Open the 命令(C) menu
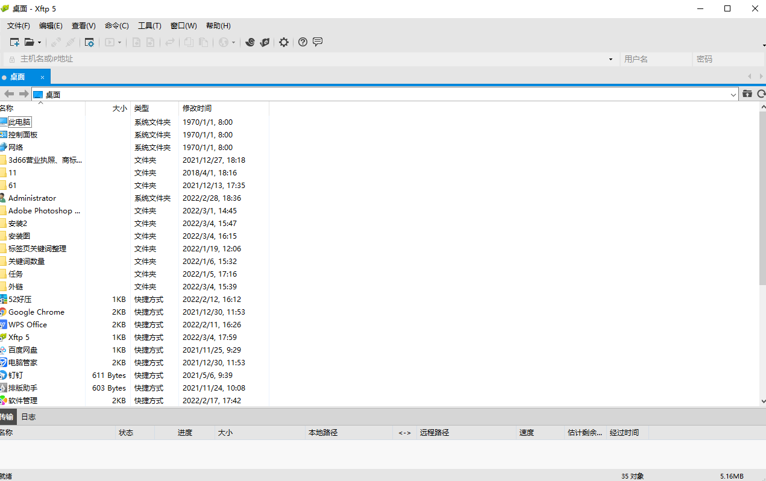Screen dimensions: 766x481 tap(117, 26)
